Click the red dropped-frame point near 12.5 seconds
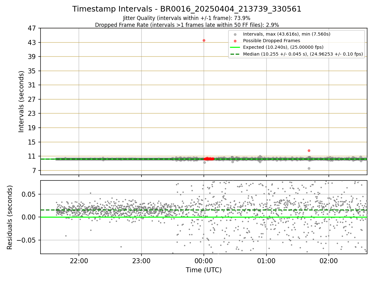 click(x=309, y=150)
